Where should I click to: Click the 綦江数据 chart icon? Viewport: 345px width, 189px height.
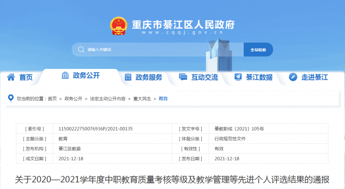[238, 77]
